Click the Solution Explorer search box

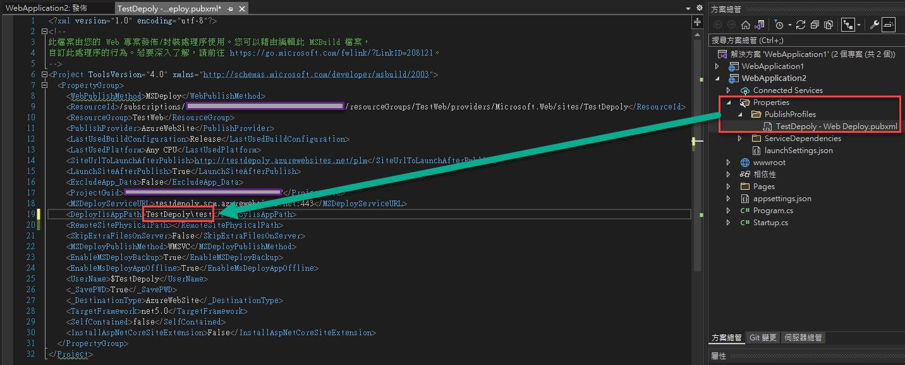tap(803, 40)
